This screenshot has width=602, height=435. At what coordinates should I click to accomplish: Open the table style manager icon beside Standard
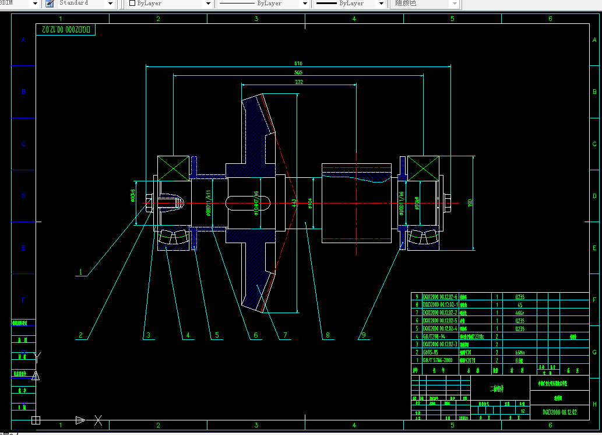pos(50,3)
